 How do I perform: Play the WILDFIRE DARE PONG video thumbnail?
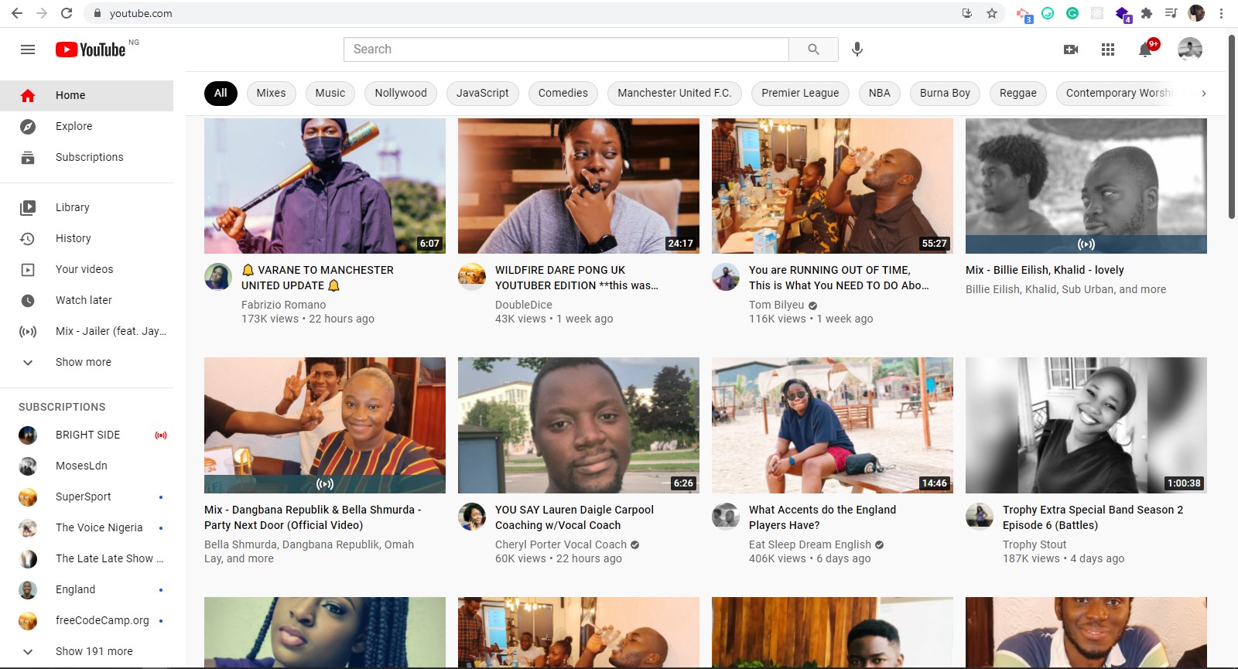pos(579,186)
